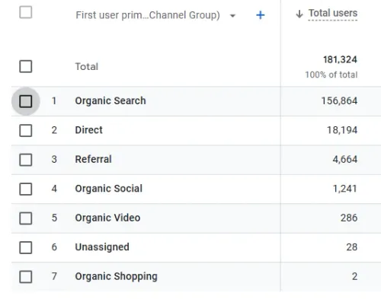
Task: Select the Organic Shopping checkbox
Action: click(x=26, y=277)
